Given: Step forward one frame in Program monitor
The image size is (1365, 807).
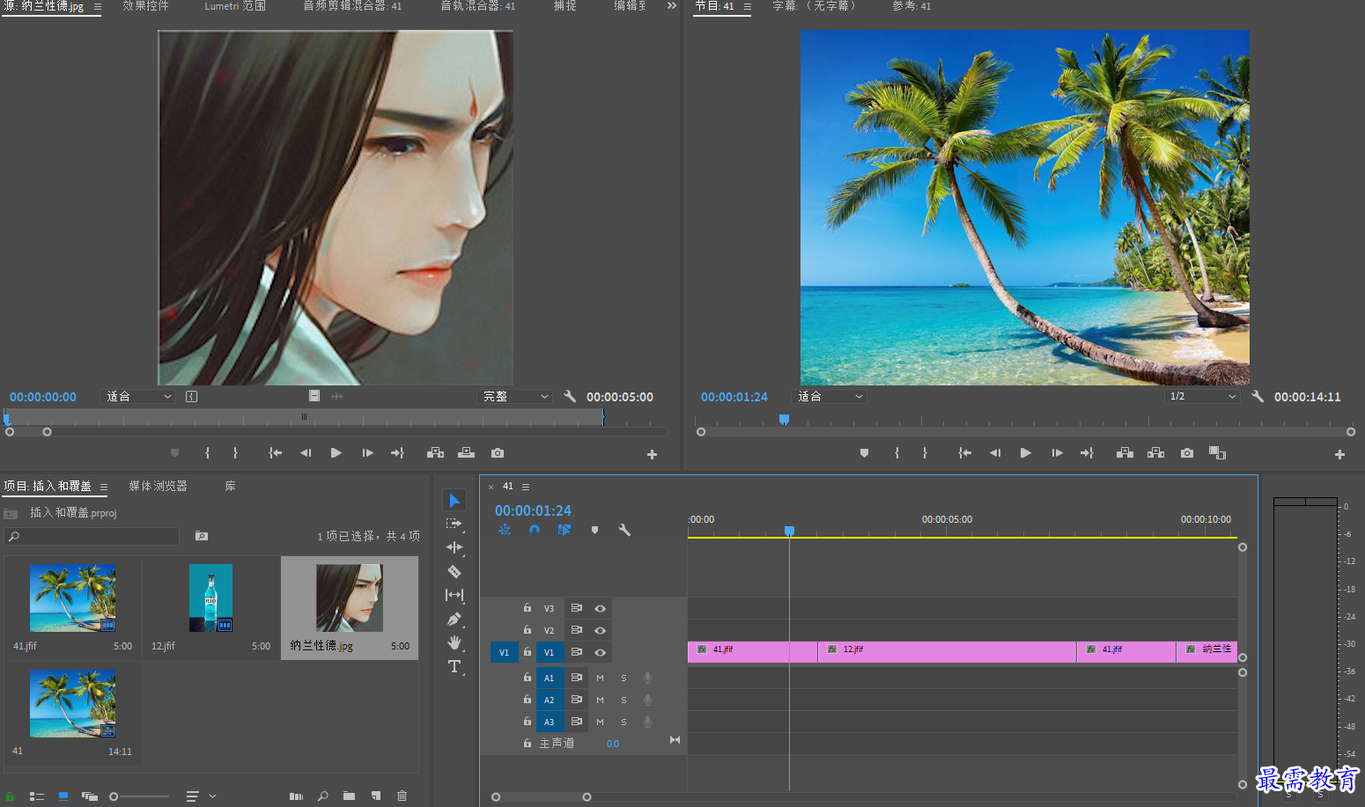Looking at the screenshot, I should (1057, 452).
